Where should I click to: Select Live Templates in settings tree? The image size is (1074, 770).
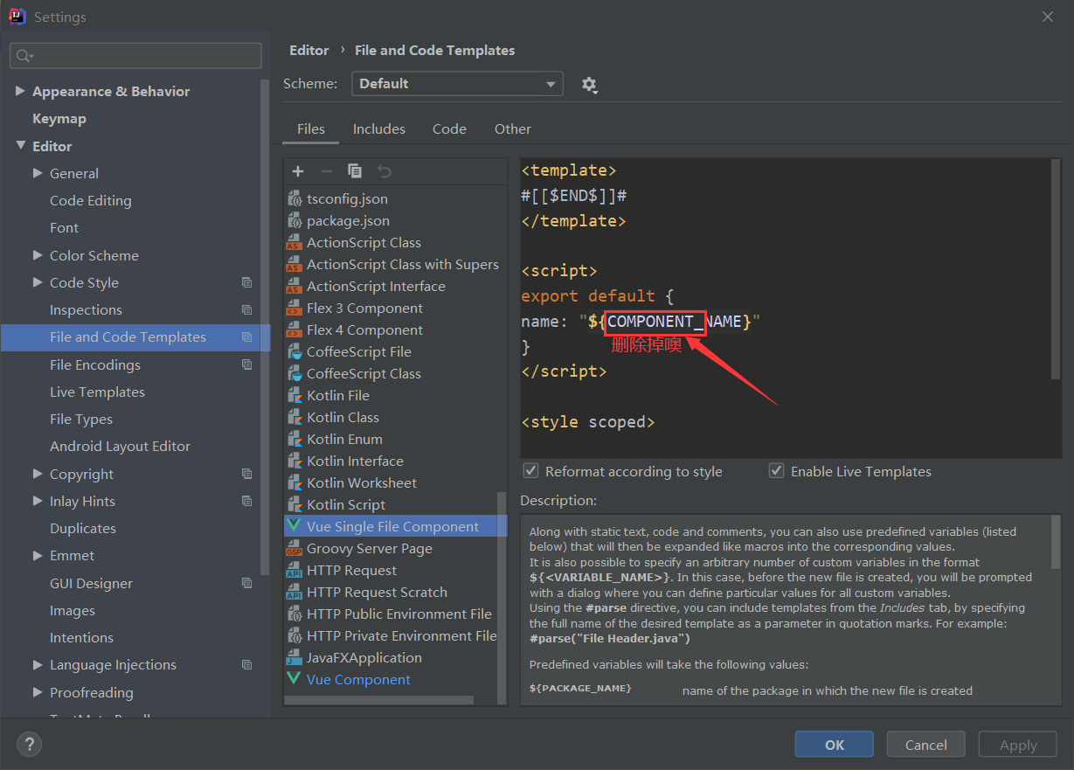[97, 392]
